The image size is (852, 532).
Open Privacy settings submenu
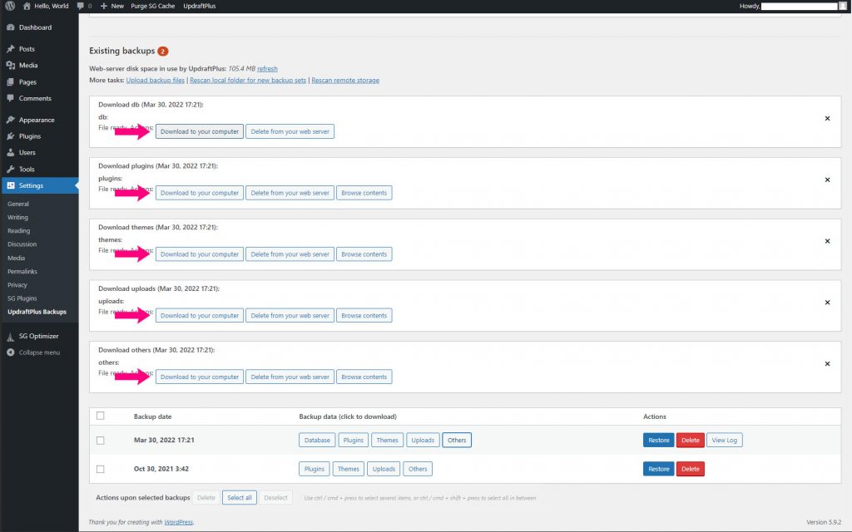pos(17,285)
